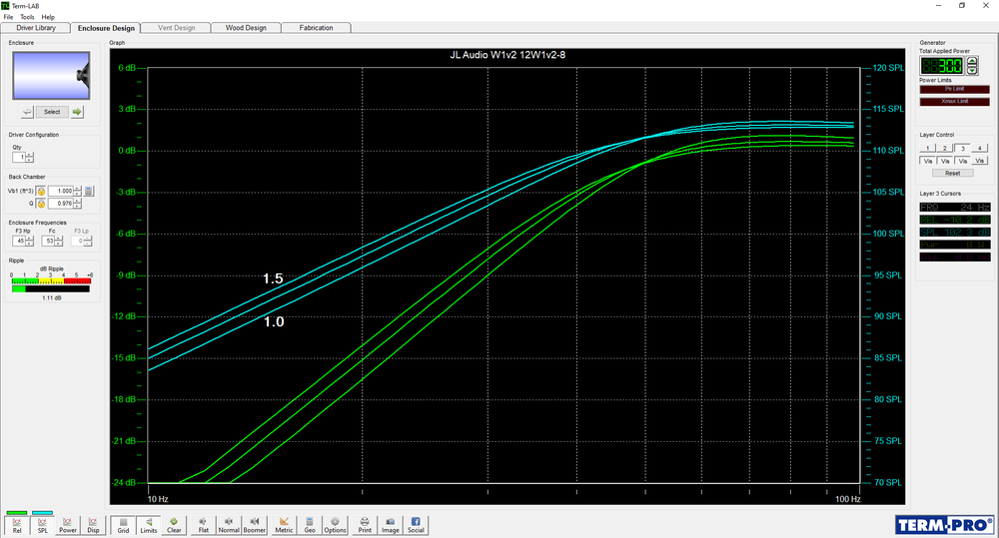Open the File menu
This screenshot has width=999, height=538.
click(x=8, y=17)
